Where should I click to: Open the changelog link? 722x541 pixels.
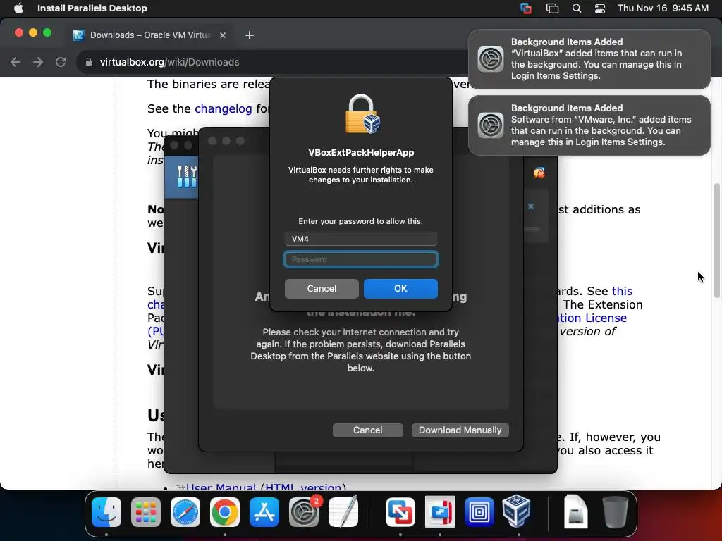click(224, 108)
